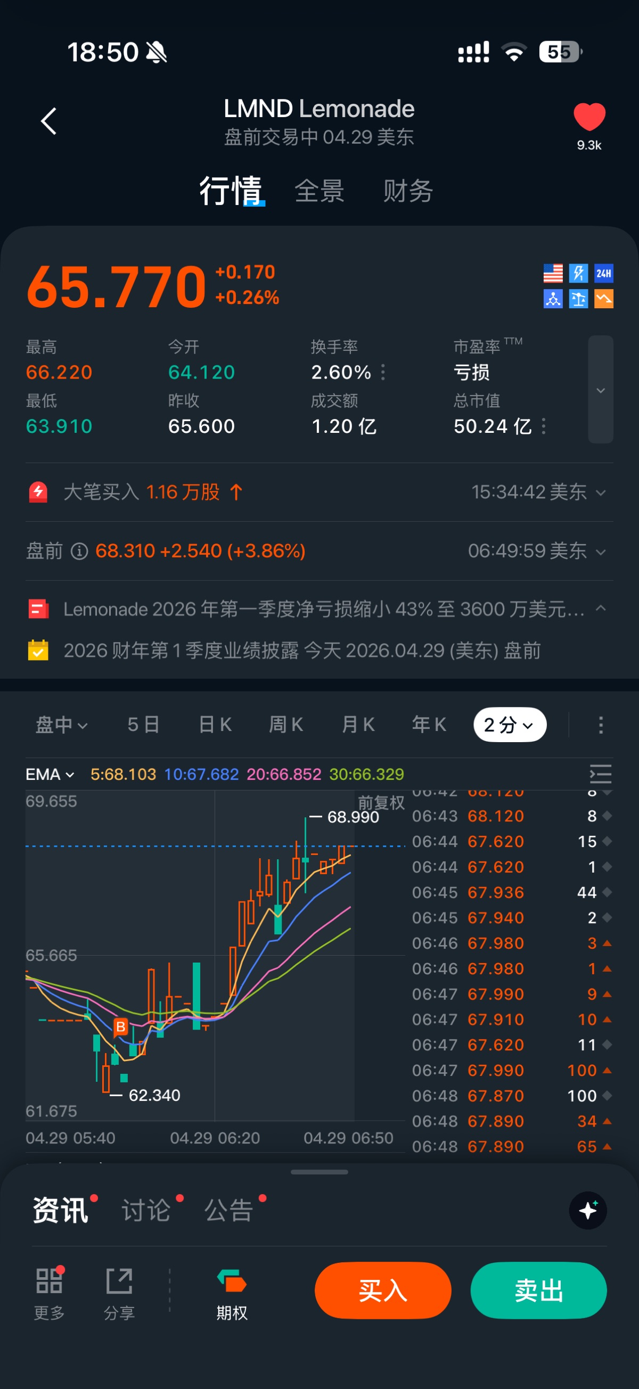Switch to the 全景 tab
Image resolution: width=639 pixels, height=1389 pixels.
point(319,191)
